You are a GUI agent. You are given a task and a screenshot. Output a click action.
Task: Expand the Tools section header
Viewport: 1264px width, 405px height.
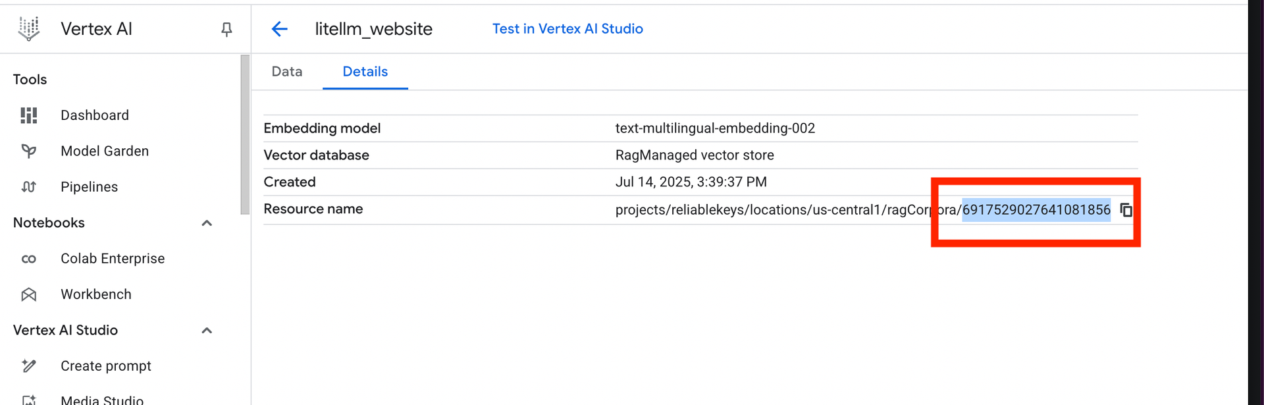click(30, 79)
